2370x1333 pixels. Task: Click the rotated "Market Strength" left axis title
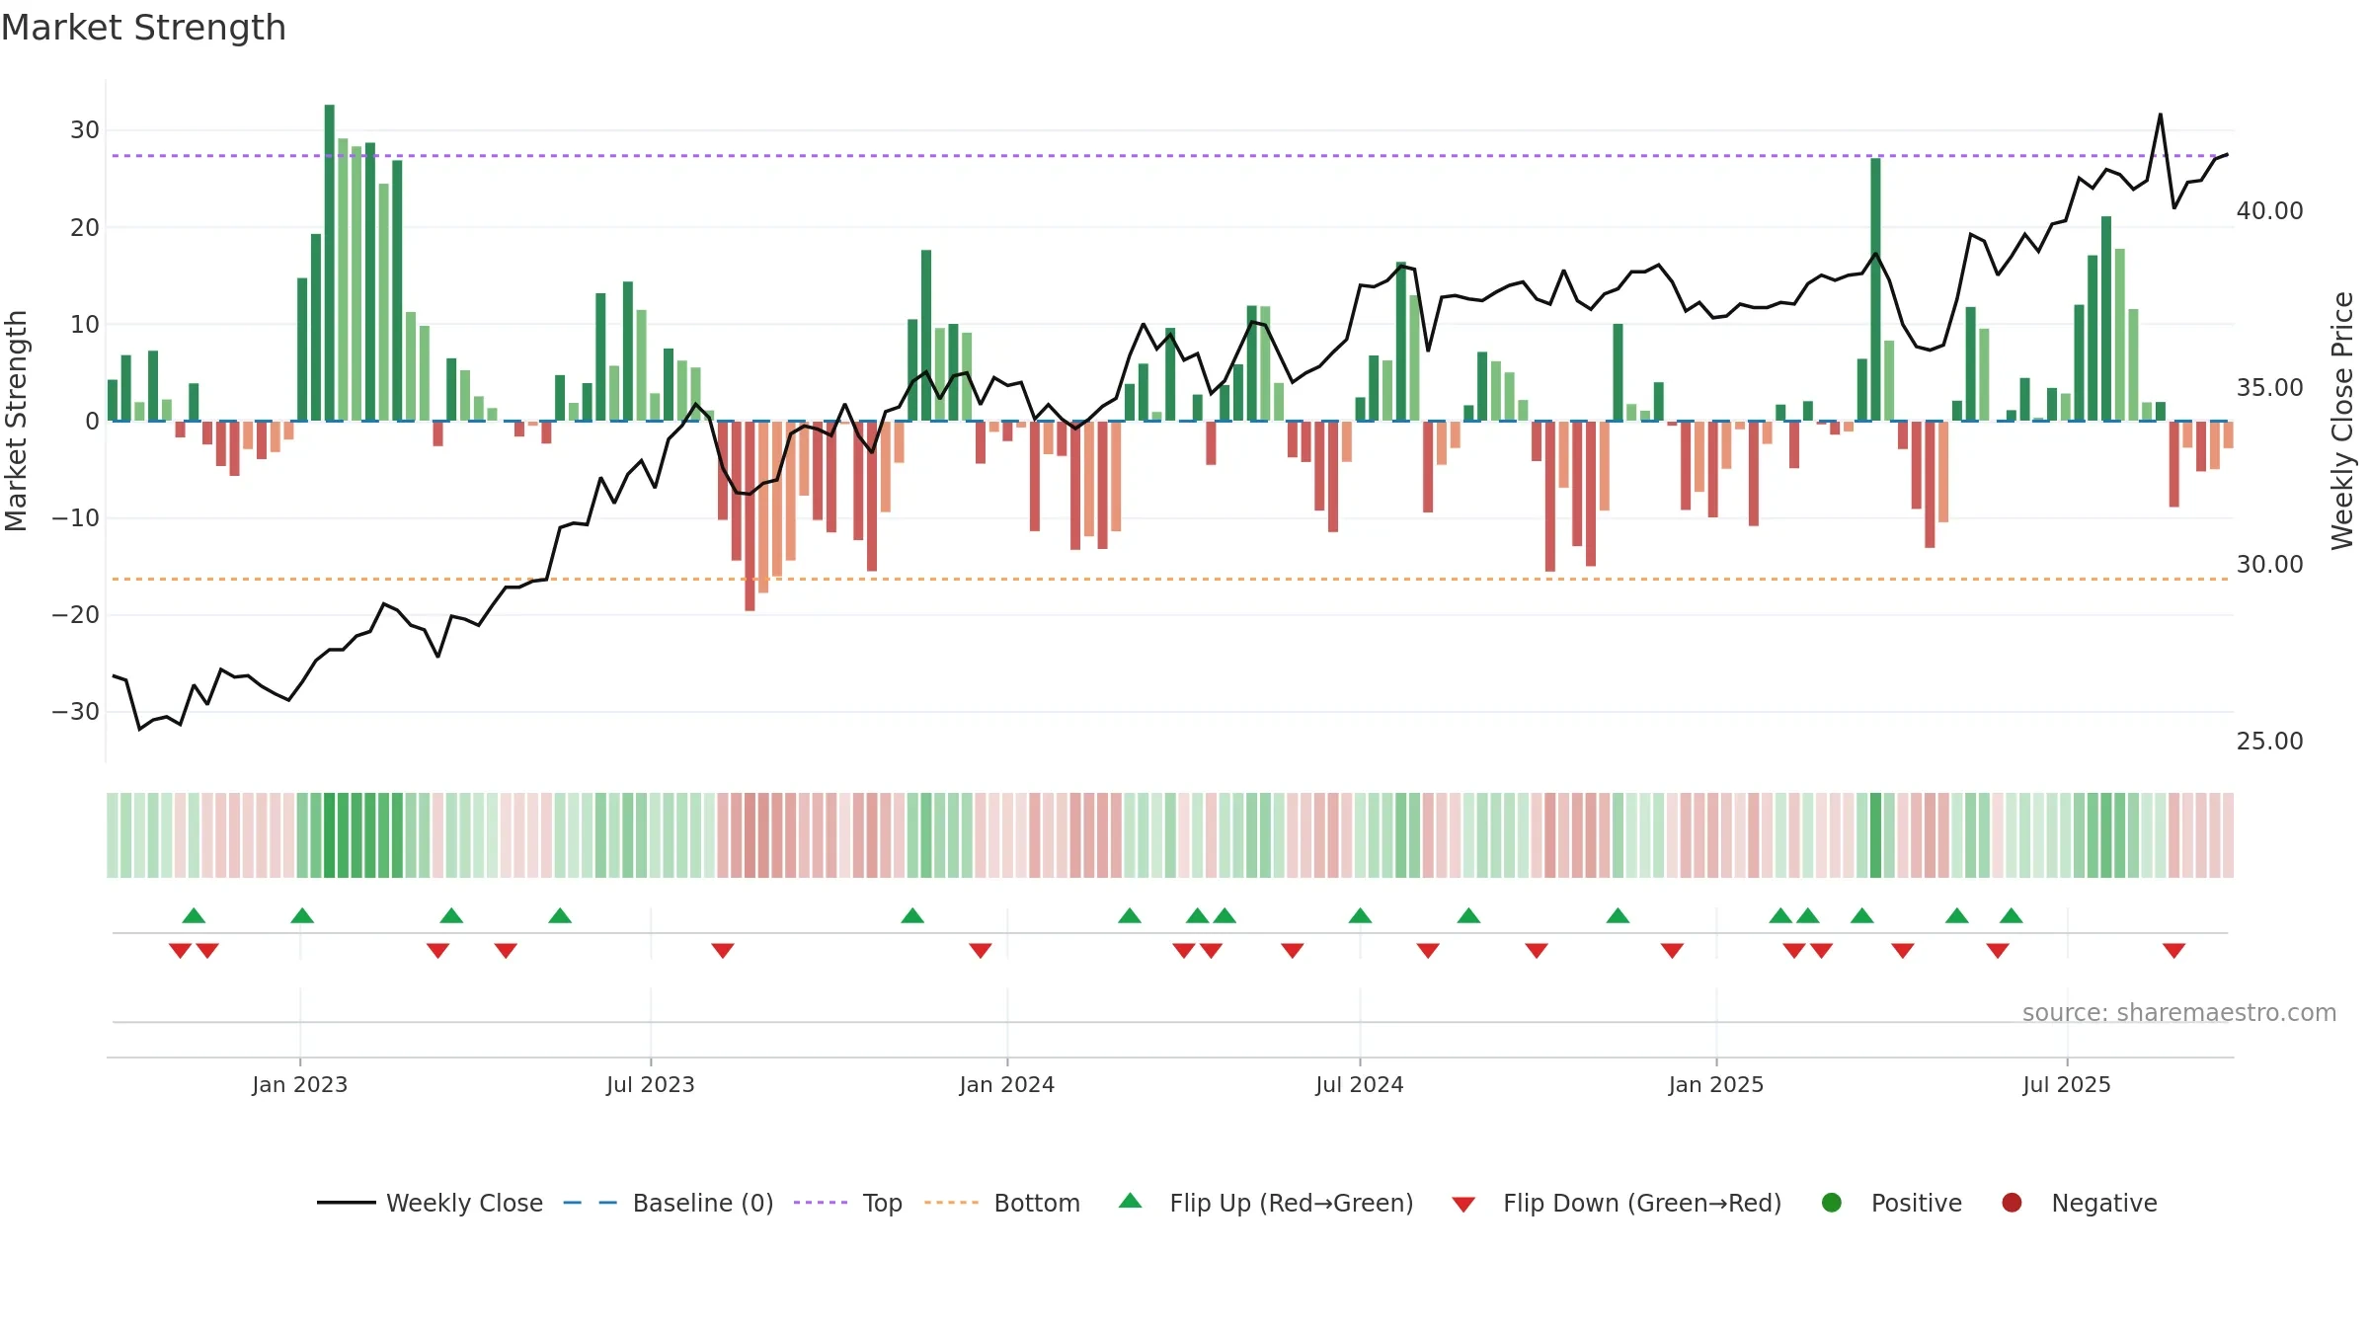click(17, 421)
